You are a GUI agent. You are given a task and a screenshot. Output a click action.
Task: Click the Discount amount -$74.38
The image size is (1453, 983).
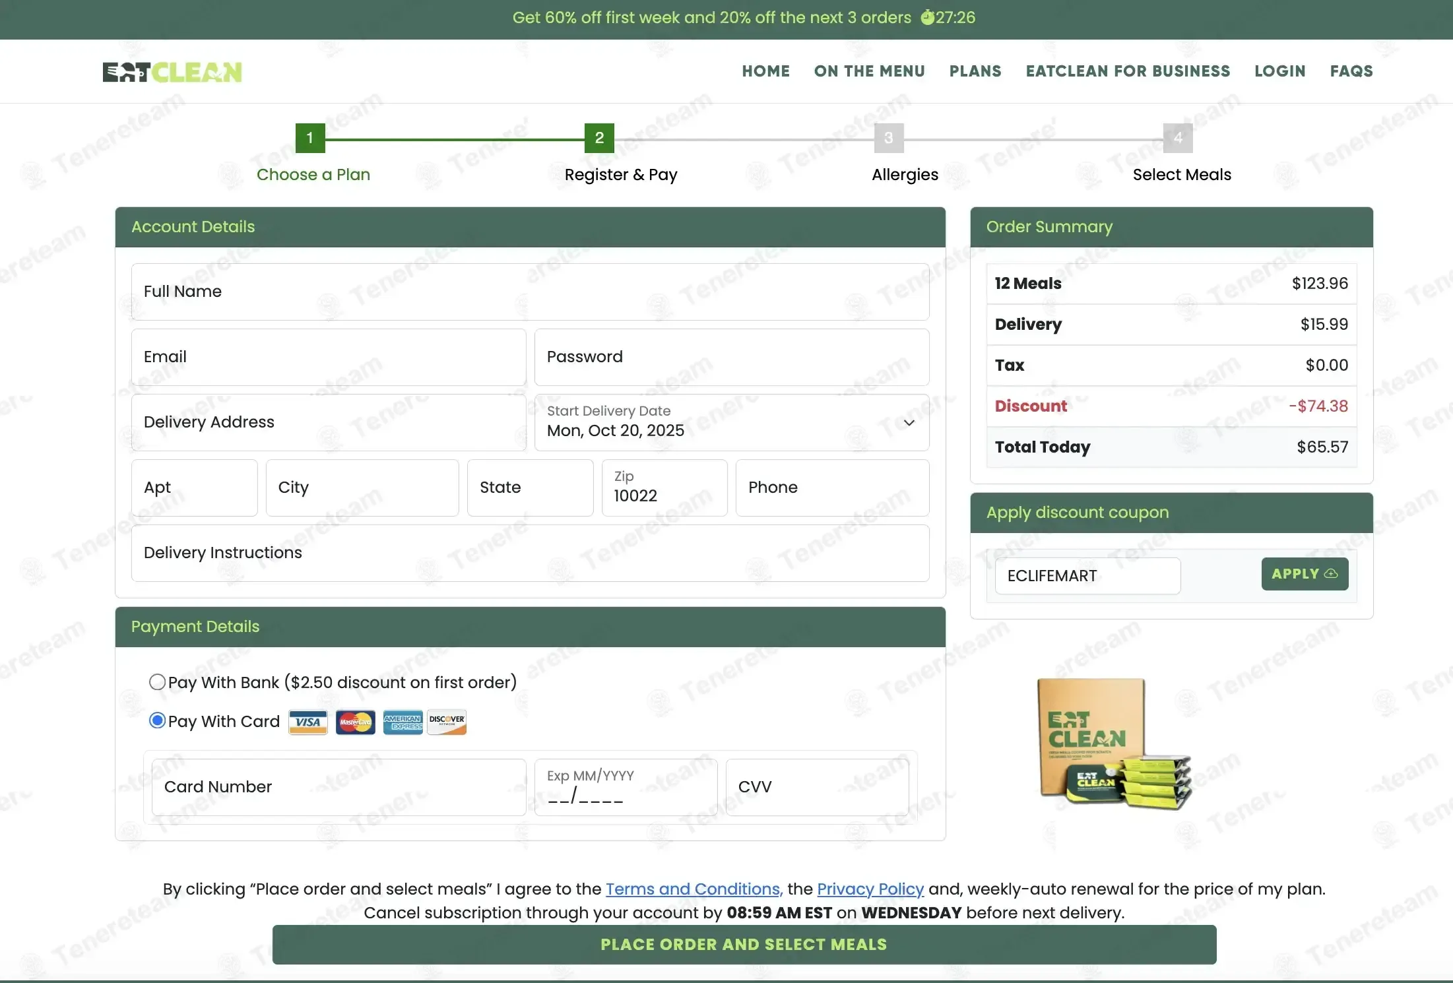point(1318,406)
